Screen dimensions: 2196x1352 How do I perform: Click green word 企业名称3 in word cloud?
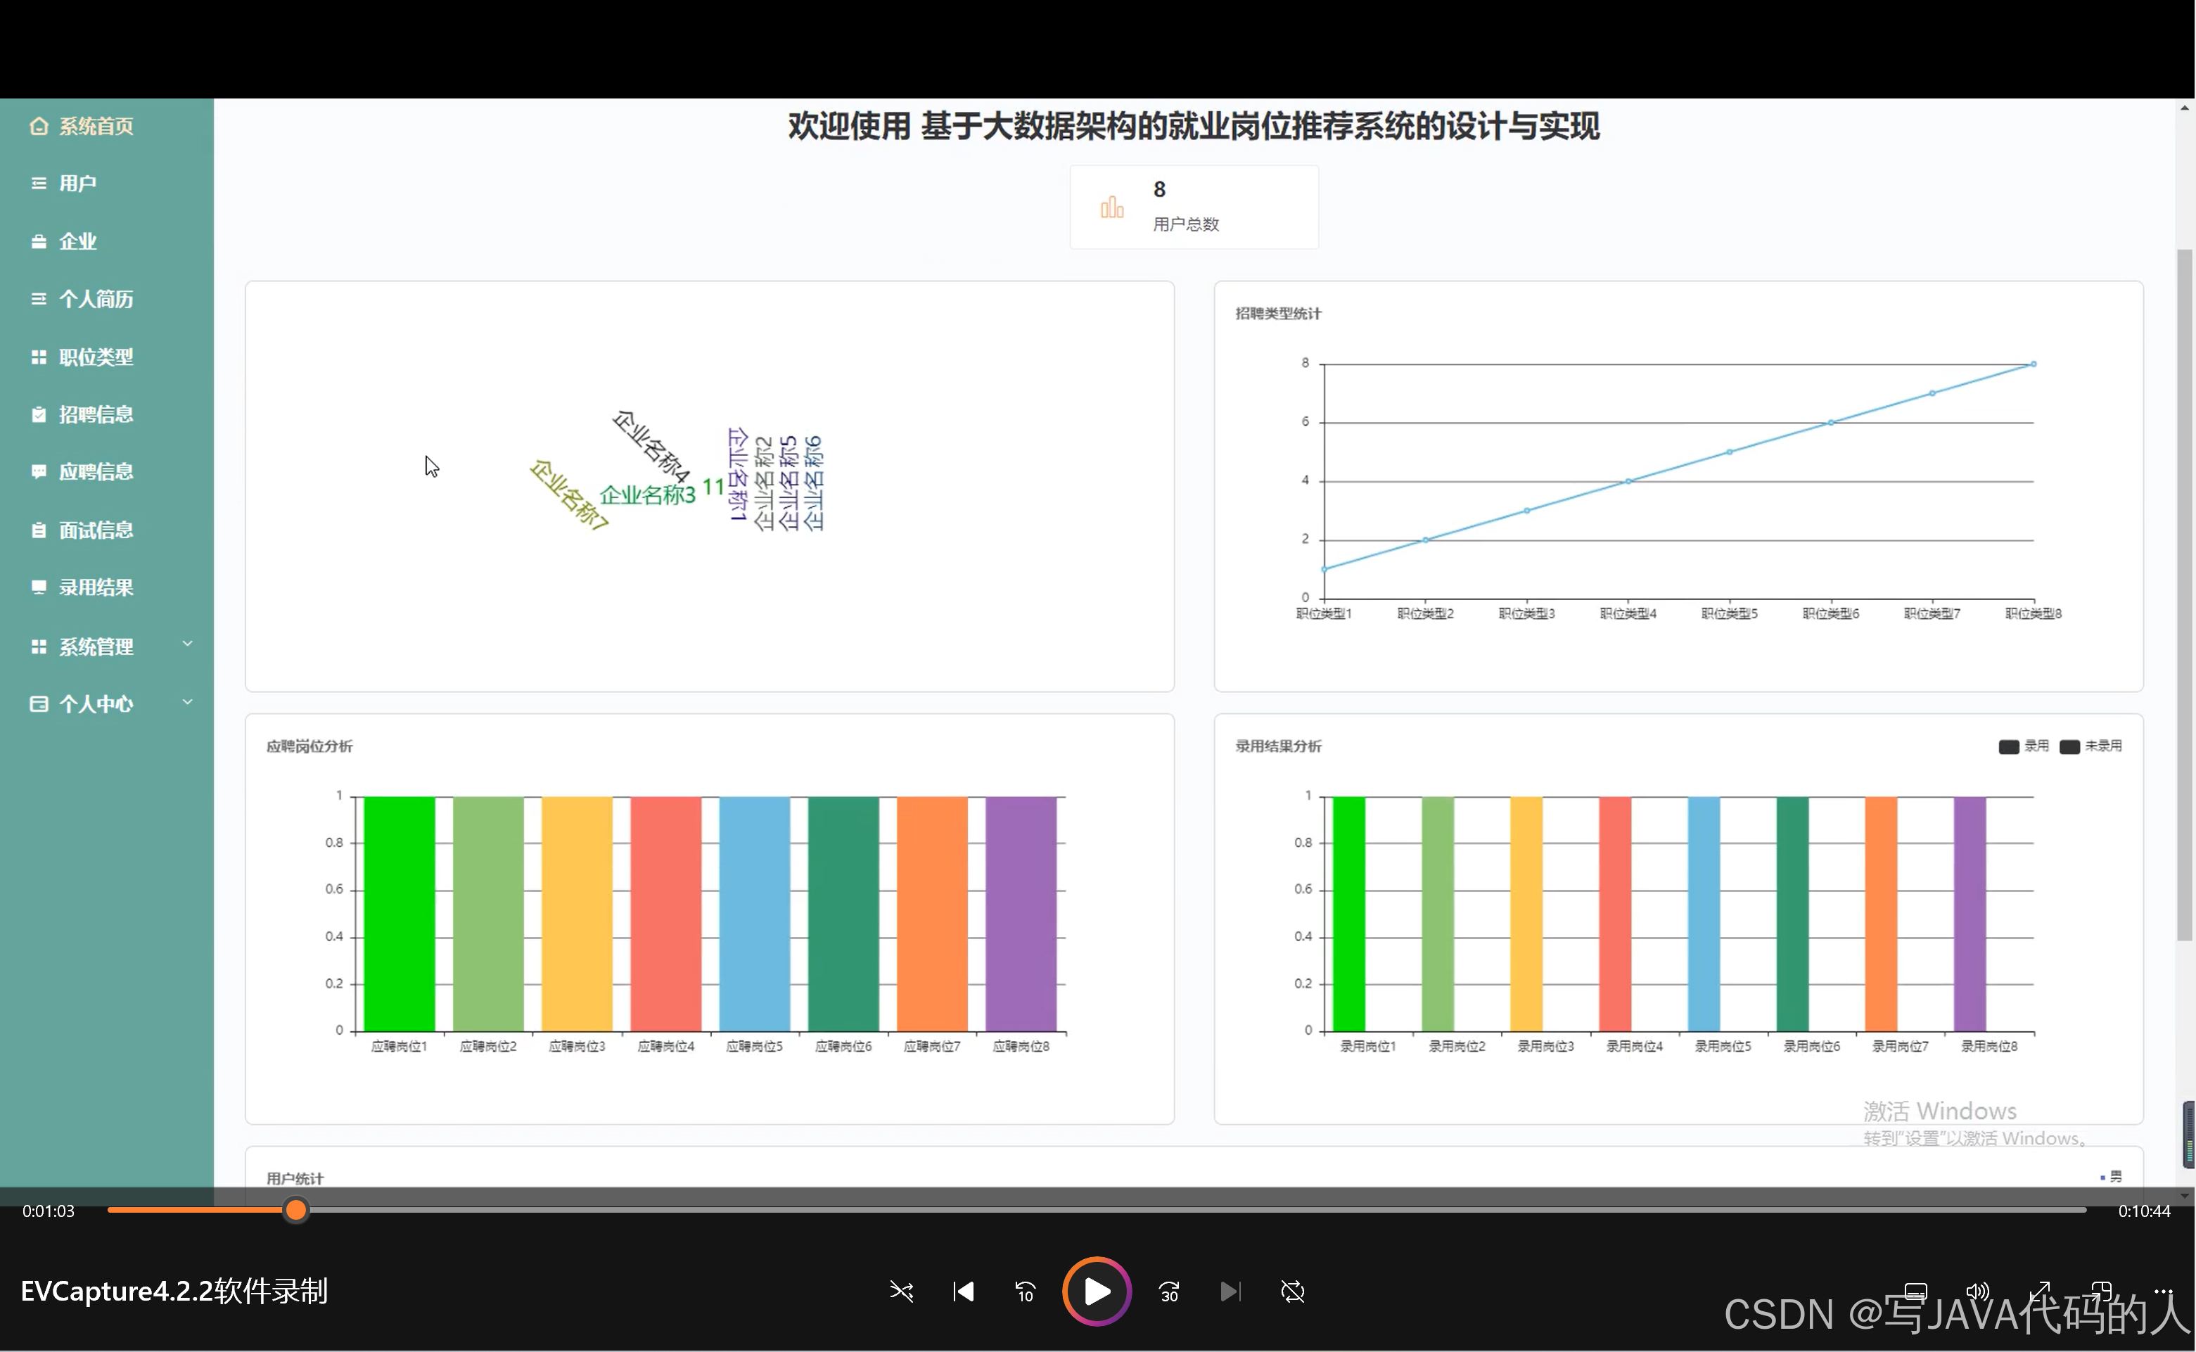647,495
